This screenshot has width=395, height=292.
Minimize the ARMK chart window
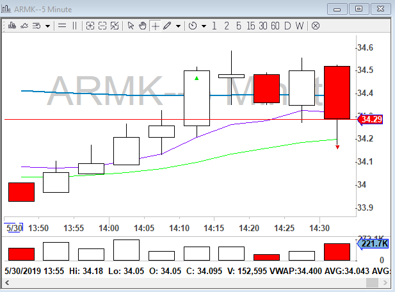point(337,10)
